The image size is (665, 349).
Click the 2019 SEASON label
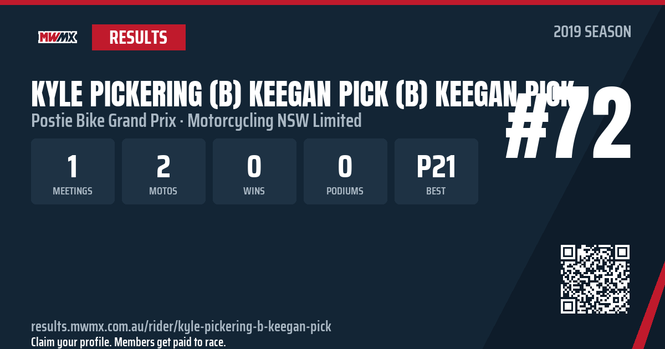point(592,32)
